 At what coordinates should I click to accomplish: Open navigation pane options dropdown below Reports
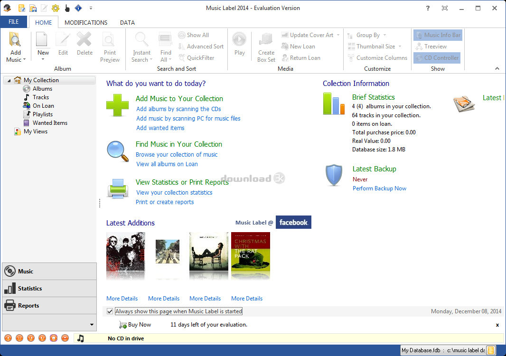[x=92, y=324]
